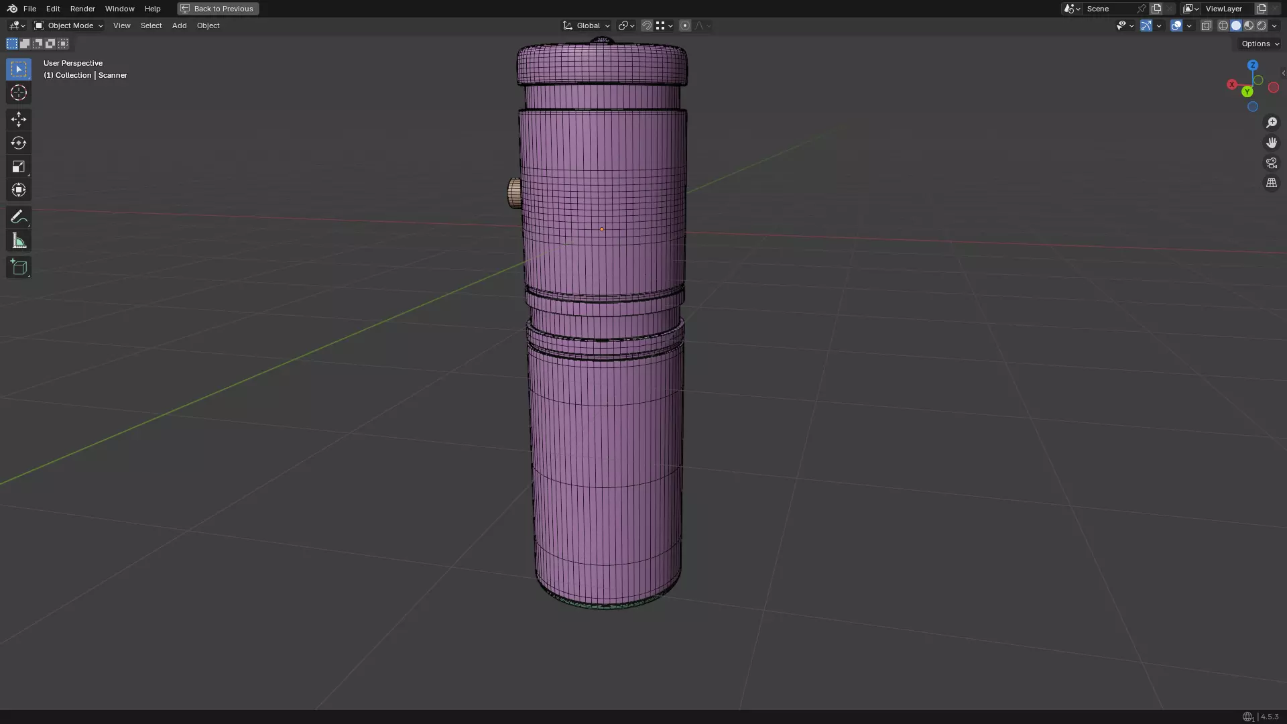Toggle proportional editing in header
The width and height of the screenshot is (1287, 724).
click(x=685, y=25)
